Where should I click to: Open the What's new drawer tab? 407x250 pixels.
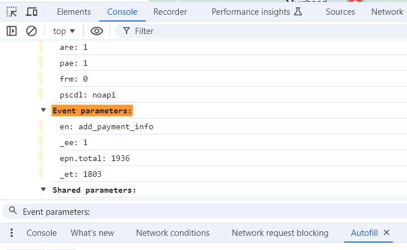93,233
